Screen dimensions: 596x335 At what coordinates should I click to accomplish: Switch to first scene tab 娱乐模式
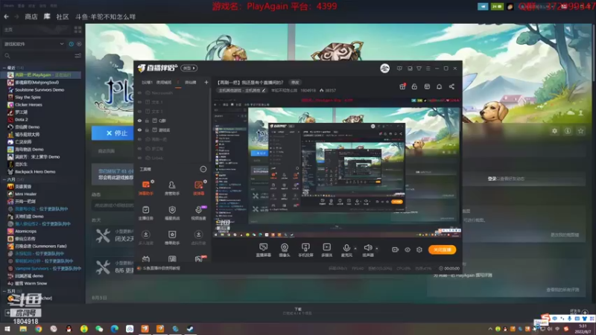pyautogui.click(x=147, y=83)
